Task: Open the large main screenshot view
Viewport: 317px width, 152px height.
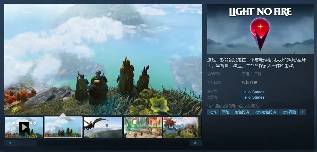Action: tap(103, 59)
